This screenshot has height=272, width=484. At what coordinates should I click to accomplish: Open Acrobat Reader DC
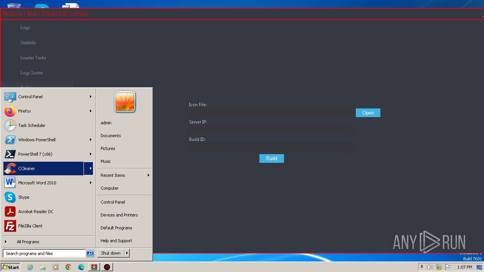[10, 212]
